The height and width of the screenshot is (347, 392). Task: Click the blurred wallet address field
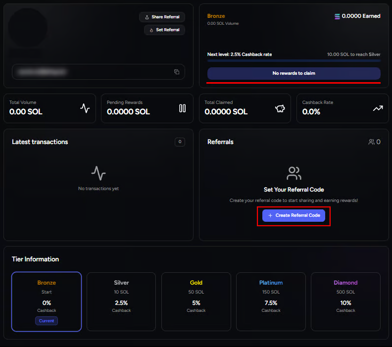click(x=98, y=72)
